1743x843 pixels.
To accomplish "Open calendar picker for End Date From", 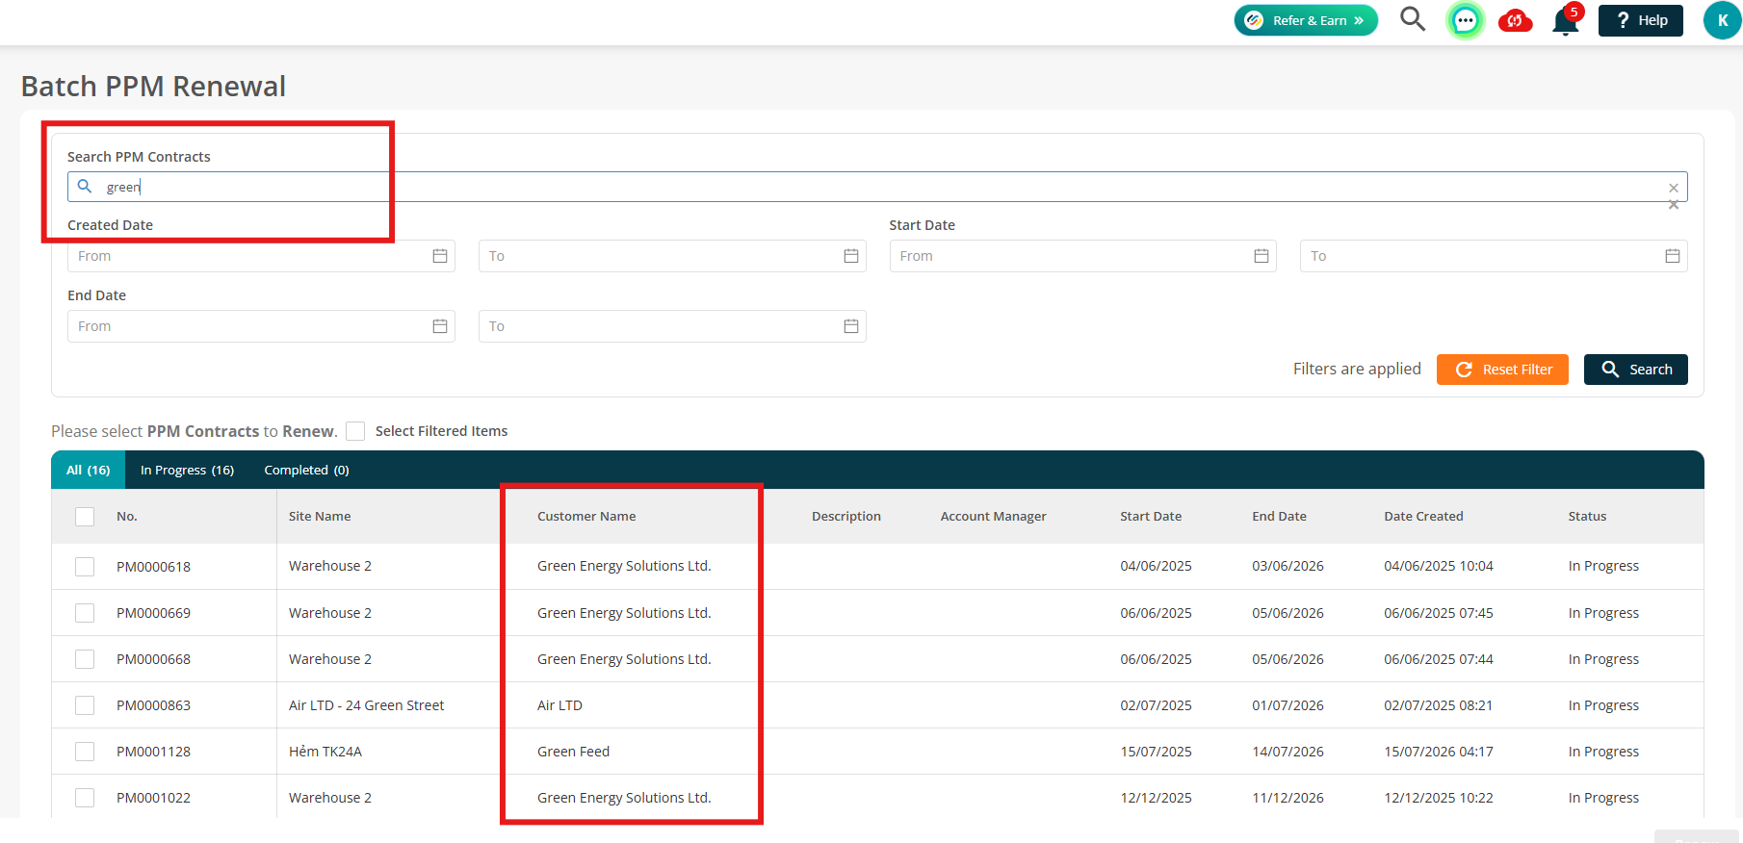I will pos(440,326).
